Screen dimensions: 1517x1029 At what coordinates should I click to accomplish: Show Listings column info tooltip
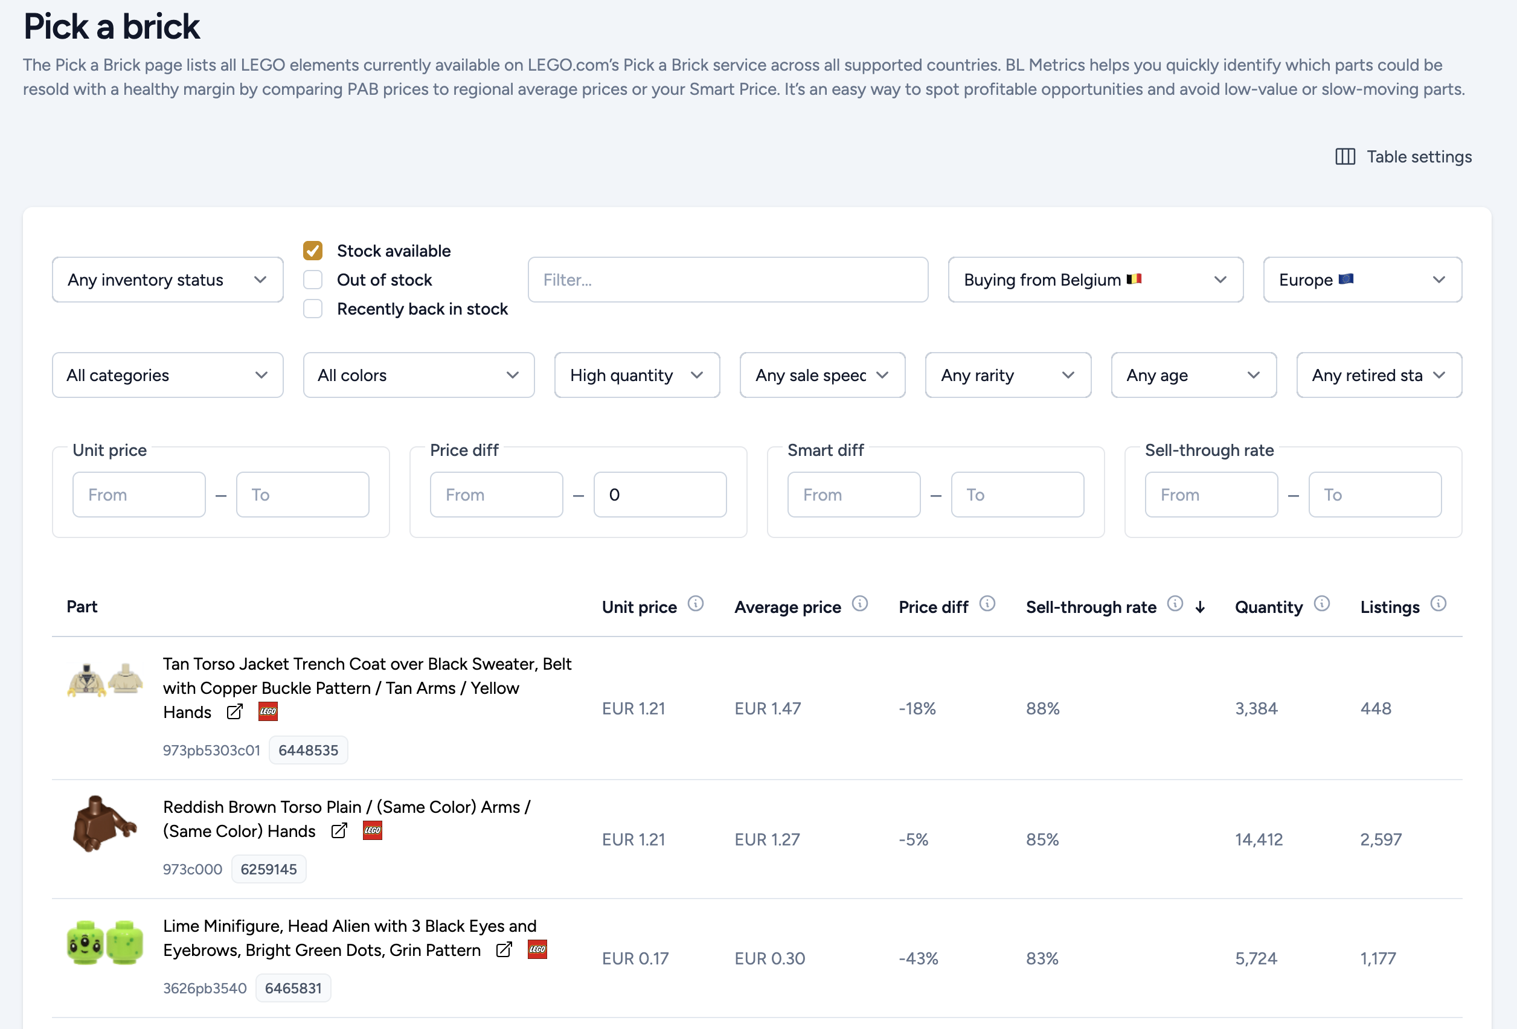click(1438, 603)
